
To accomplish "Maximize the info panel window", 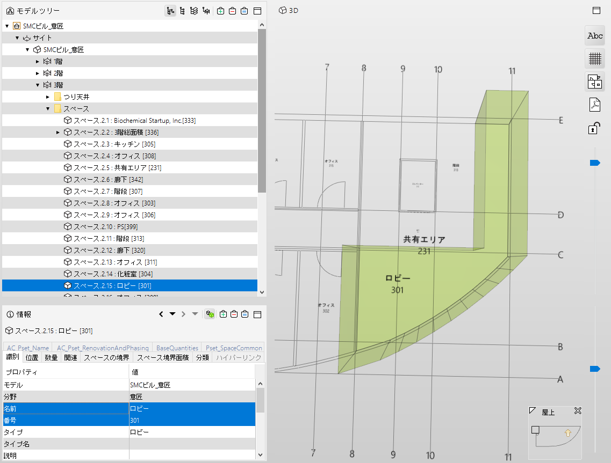I will click(257, 314).
